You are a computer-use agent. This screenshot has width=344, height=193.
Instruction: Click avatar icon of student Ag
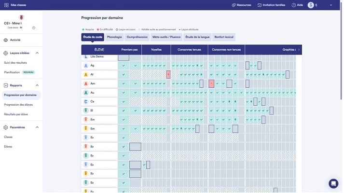[86, 66]
